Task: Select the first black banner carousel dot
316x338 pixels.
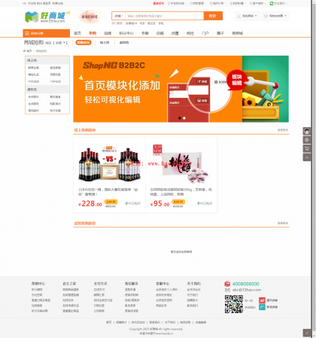Action: tap(180, 118)
